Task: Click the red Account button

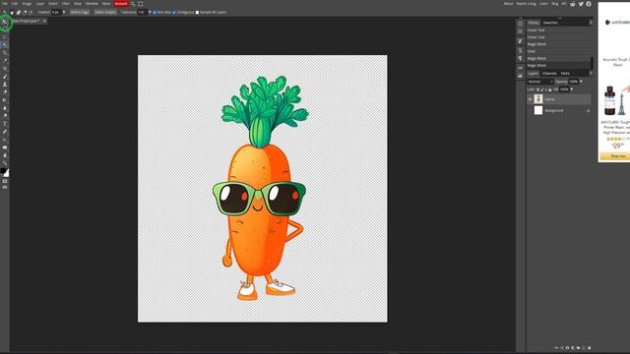Action: click(x=121, y=4)
